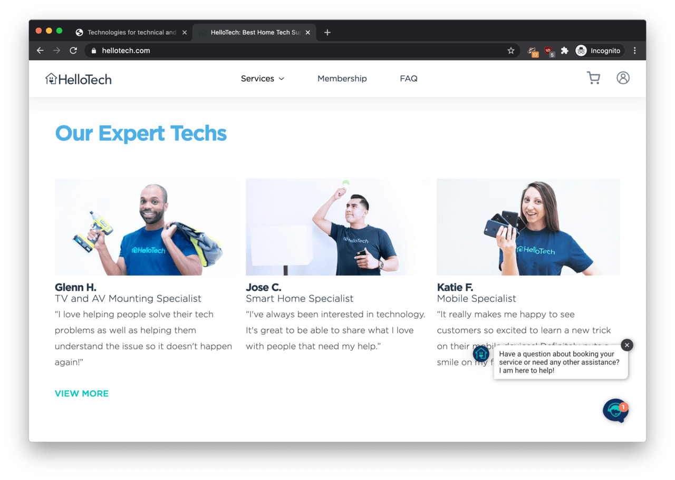The image size is (675, 480).
Task: Expand the Services dropdown menu
Action: point(263,79)
